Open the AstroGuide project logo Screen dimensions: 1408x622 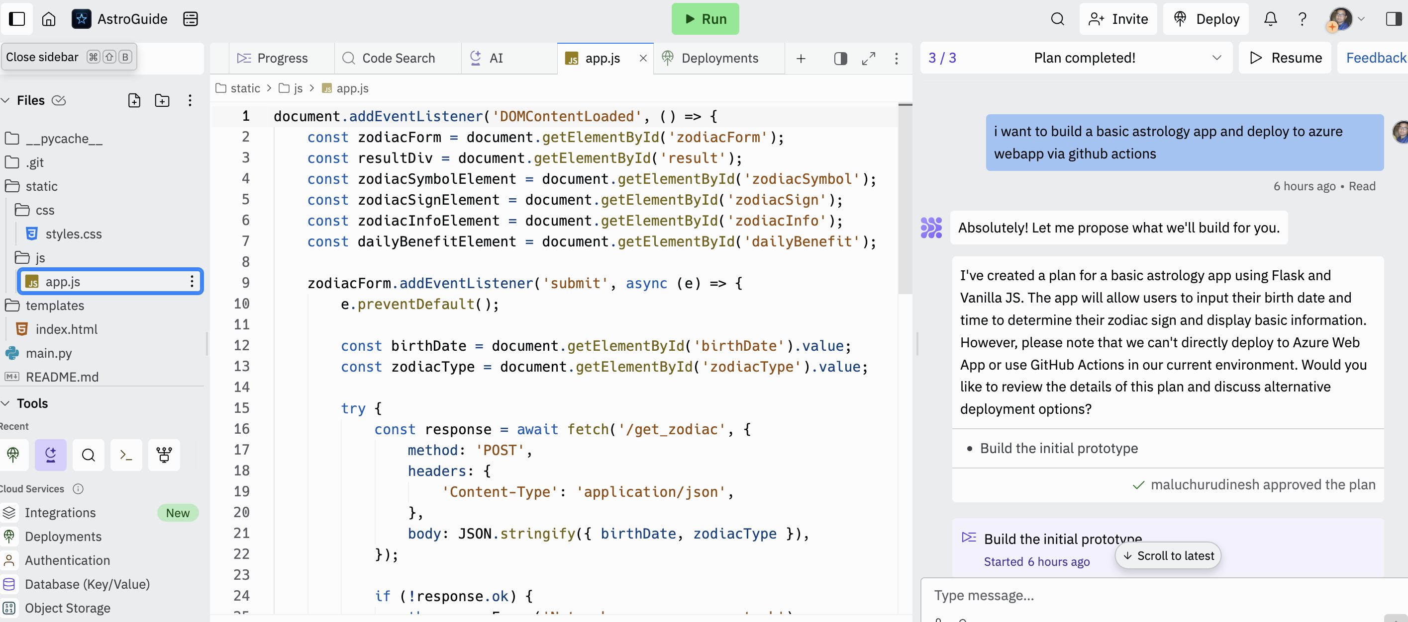(x=82, y=19)
